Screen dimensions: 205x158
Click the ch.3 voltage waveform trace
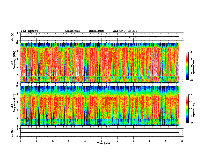100,132
